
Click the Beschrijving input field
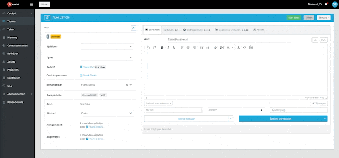coord(299,110)
